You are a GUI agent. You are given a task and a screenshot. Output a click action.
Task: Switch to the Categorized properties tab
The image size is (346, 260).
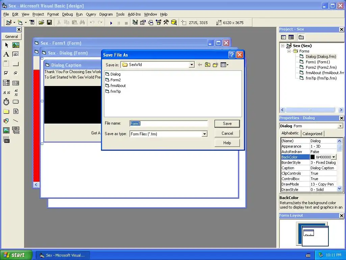tap(312, 133)
